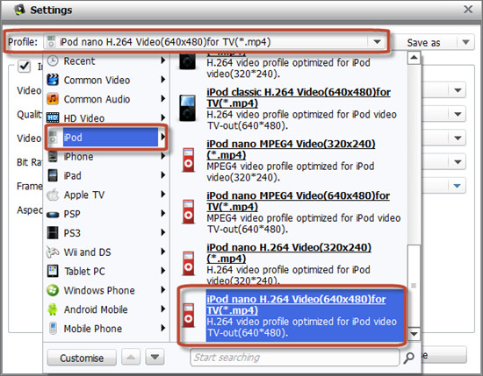The image size is (483, 376).
Task: Click the Tablet PC icon
Action: 53,271
